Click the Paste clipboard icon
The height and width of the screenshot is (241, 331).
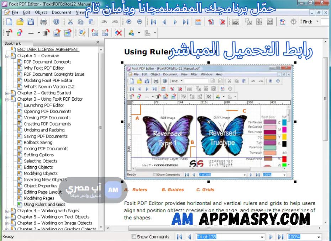pos(91,22)
